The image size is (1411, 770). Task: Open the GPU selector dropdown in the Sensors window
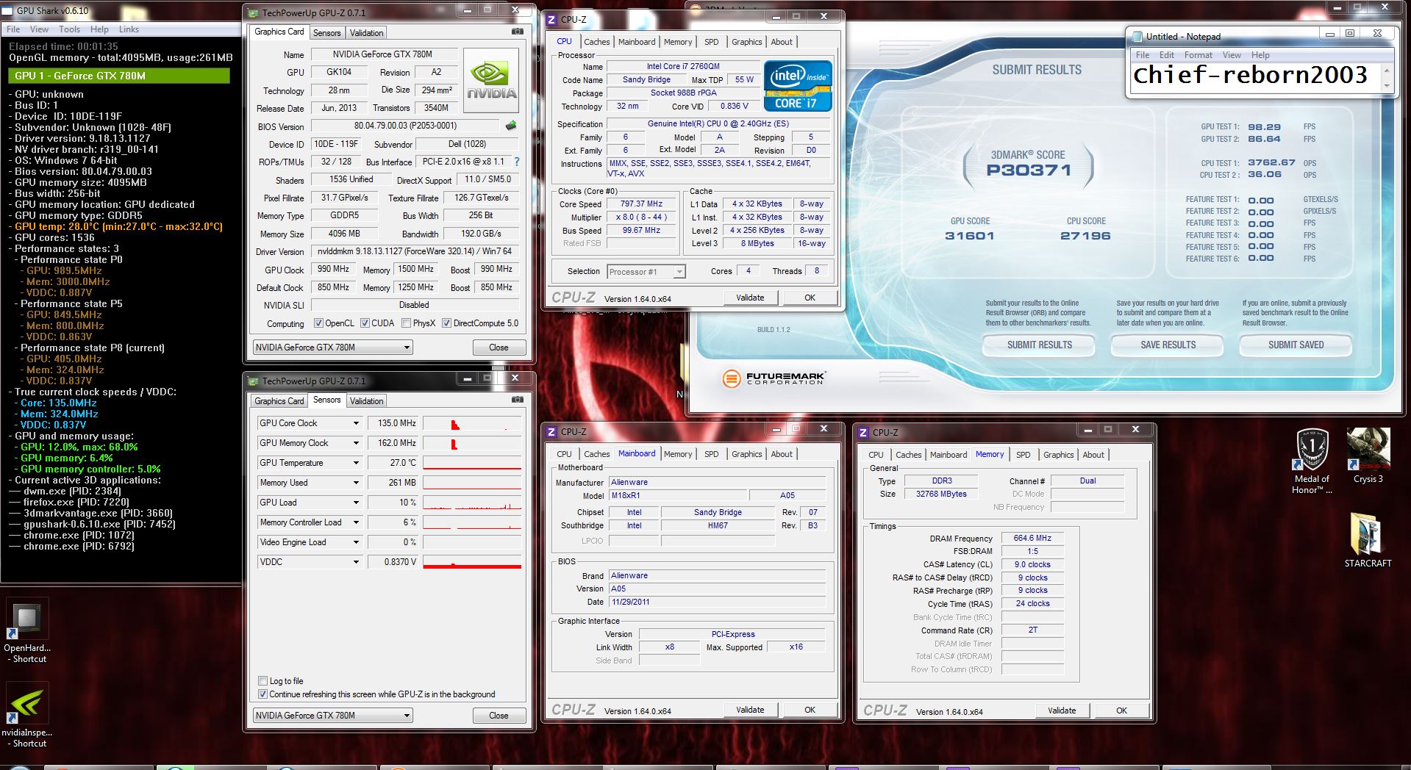pyautogui.click(x=332, y=716)
